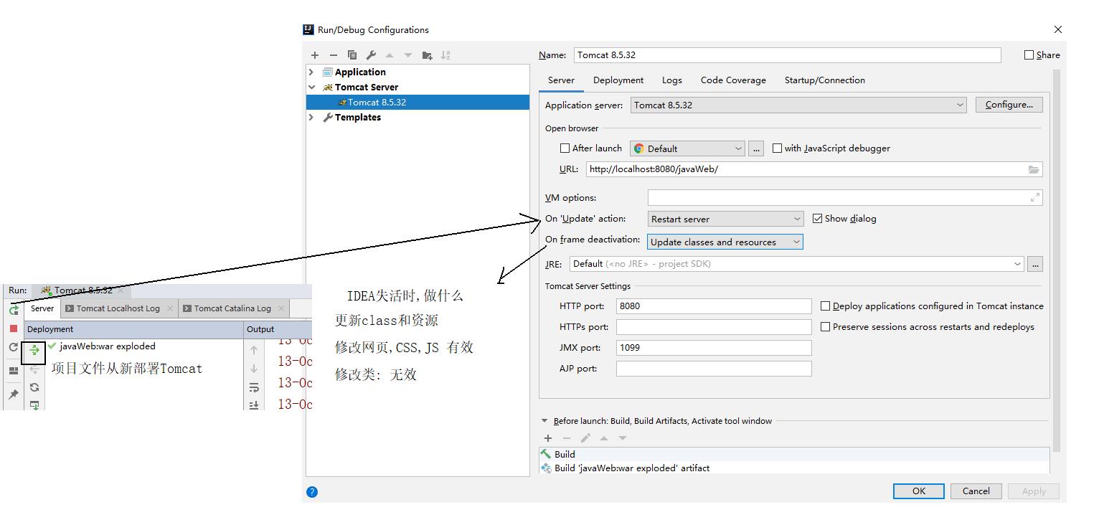Viewport: 1099px width, 525px height.
Task: Browse for URL using folder icon
Action: (x=1034, y=170)
